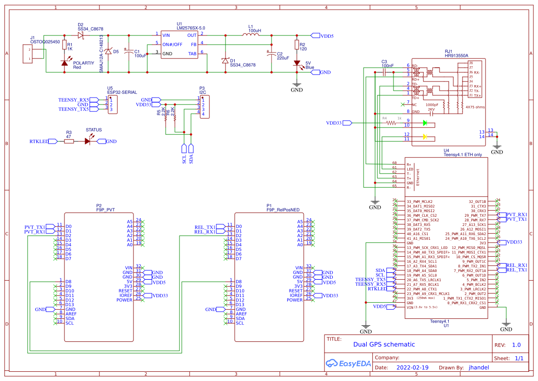Select the SMAJ12A-C148213 TVS diode D5
The width and height of the screenshot is (538, 381).
[x=108, y=52]
